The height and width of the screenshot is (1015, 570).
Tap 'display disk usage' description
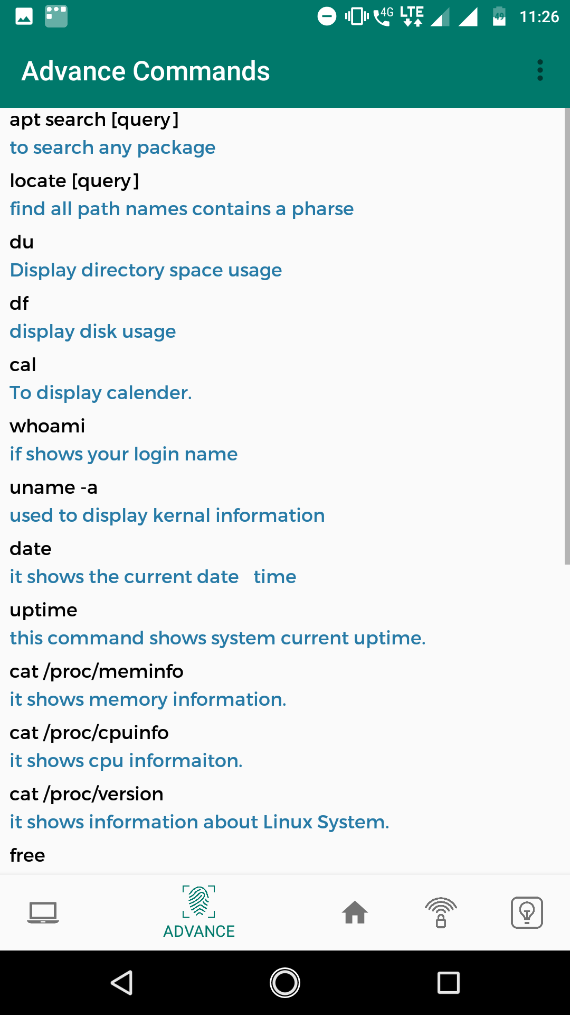(93, 331)
